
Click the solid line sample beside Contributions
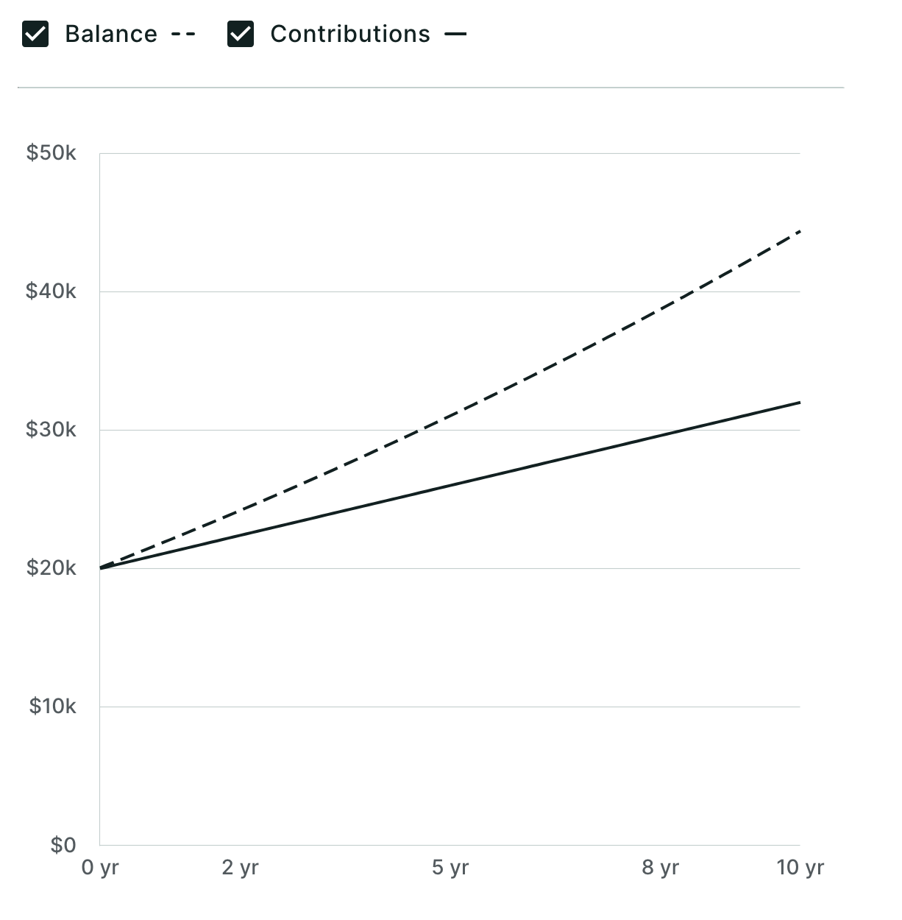[455, 35]
